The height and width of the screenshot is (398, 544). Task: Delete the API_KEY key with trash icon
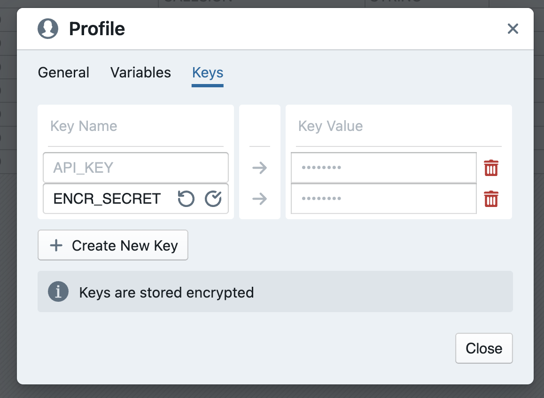pyautogui.click(x=491, y=168)
